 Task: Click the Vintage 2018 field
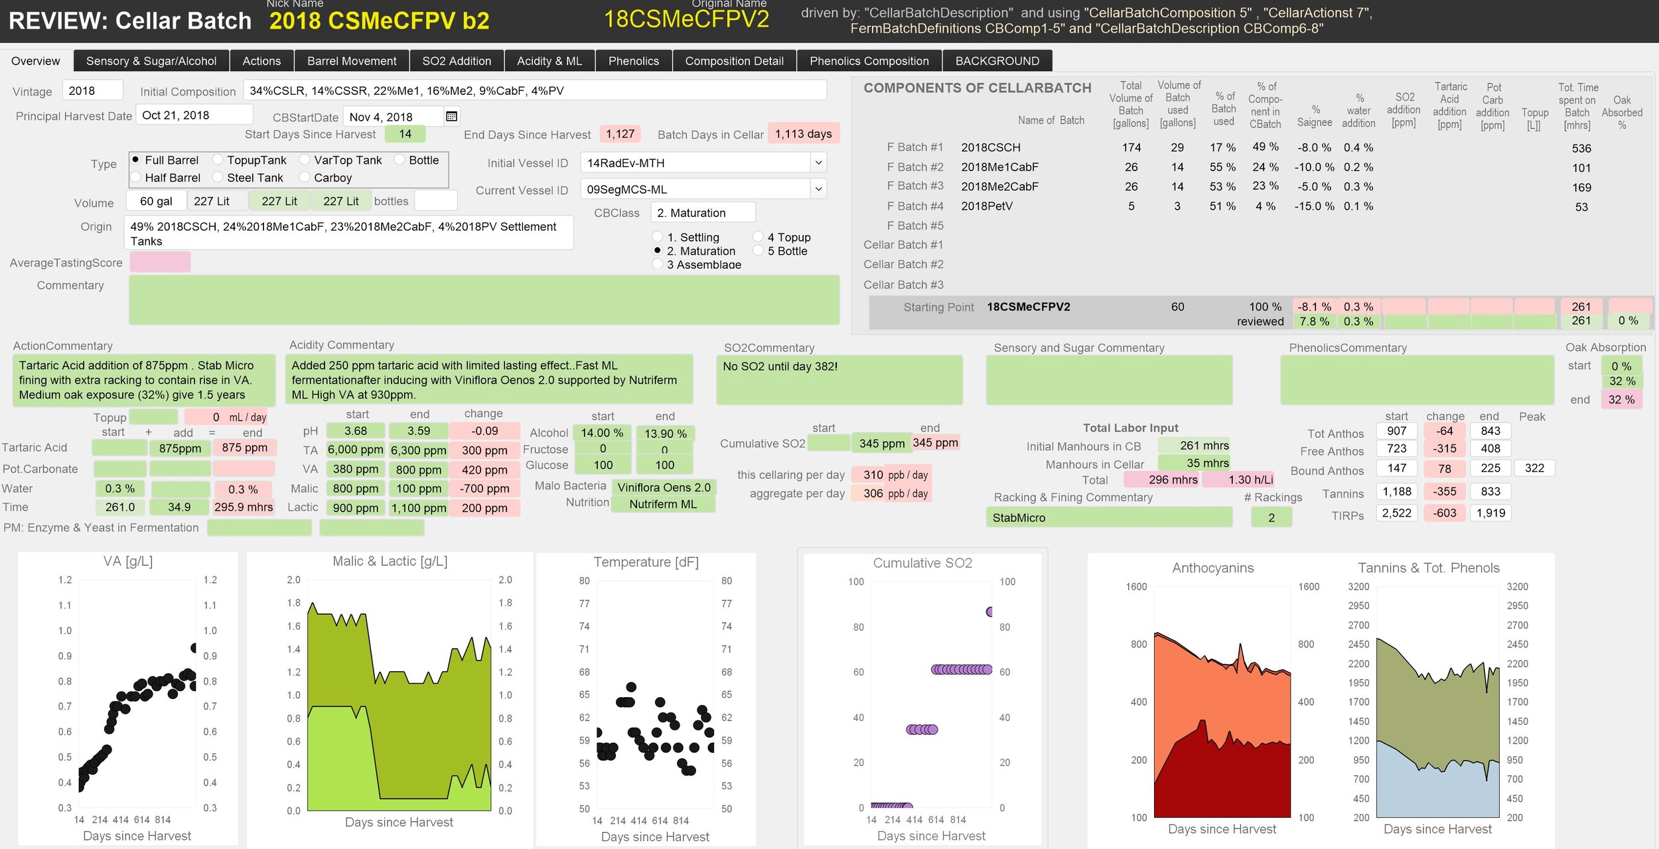pyautogui.click(x=92, y=91)
